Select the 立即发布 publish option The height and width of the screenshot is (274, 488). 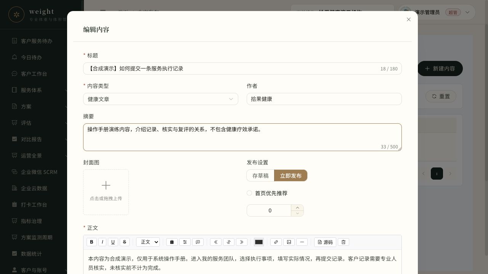tap(291, 175)
